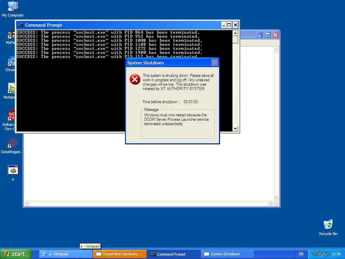Switch to Found New Hardware taskbar button
Image resolution: width=345 pixels, height=259 pixels.
coord(120,254)
